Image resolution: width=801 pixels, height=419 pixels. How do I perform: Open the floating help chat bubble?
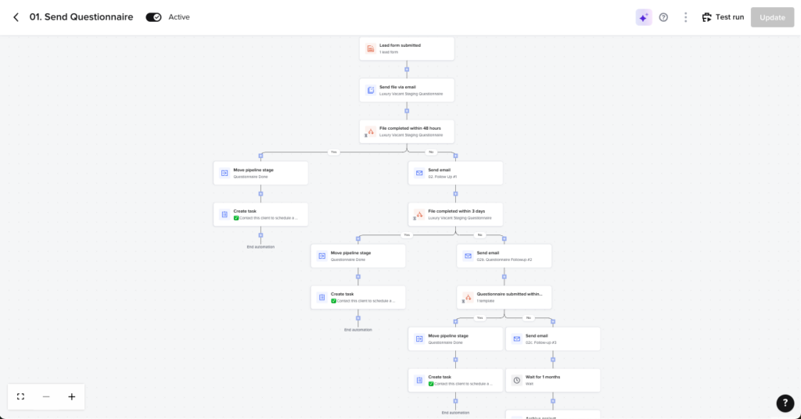point(785,403)
